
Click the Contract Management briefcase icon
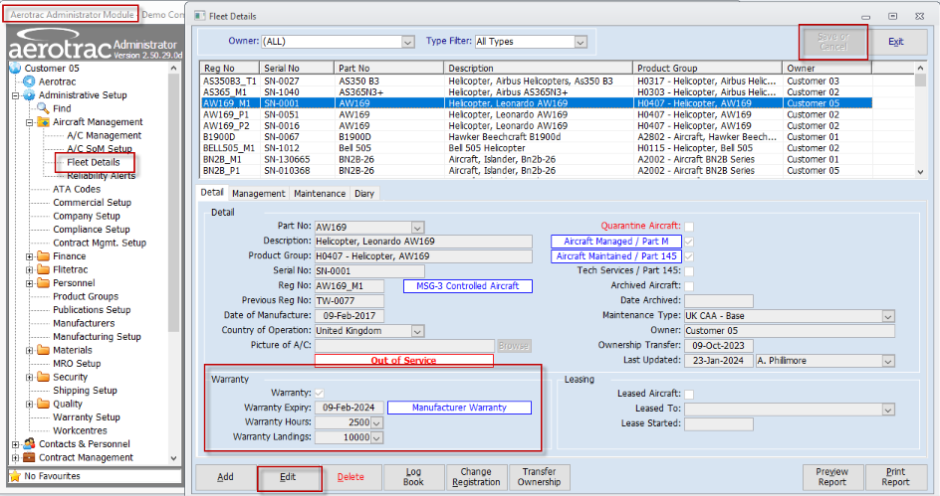(29, 458)
